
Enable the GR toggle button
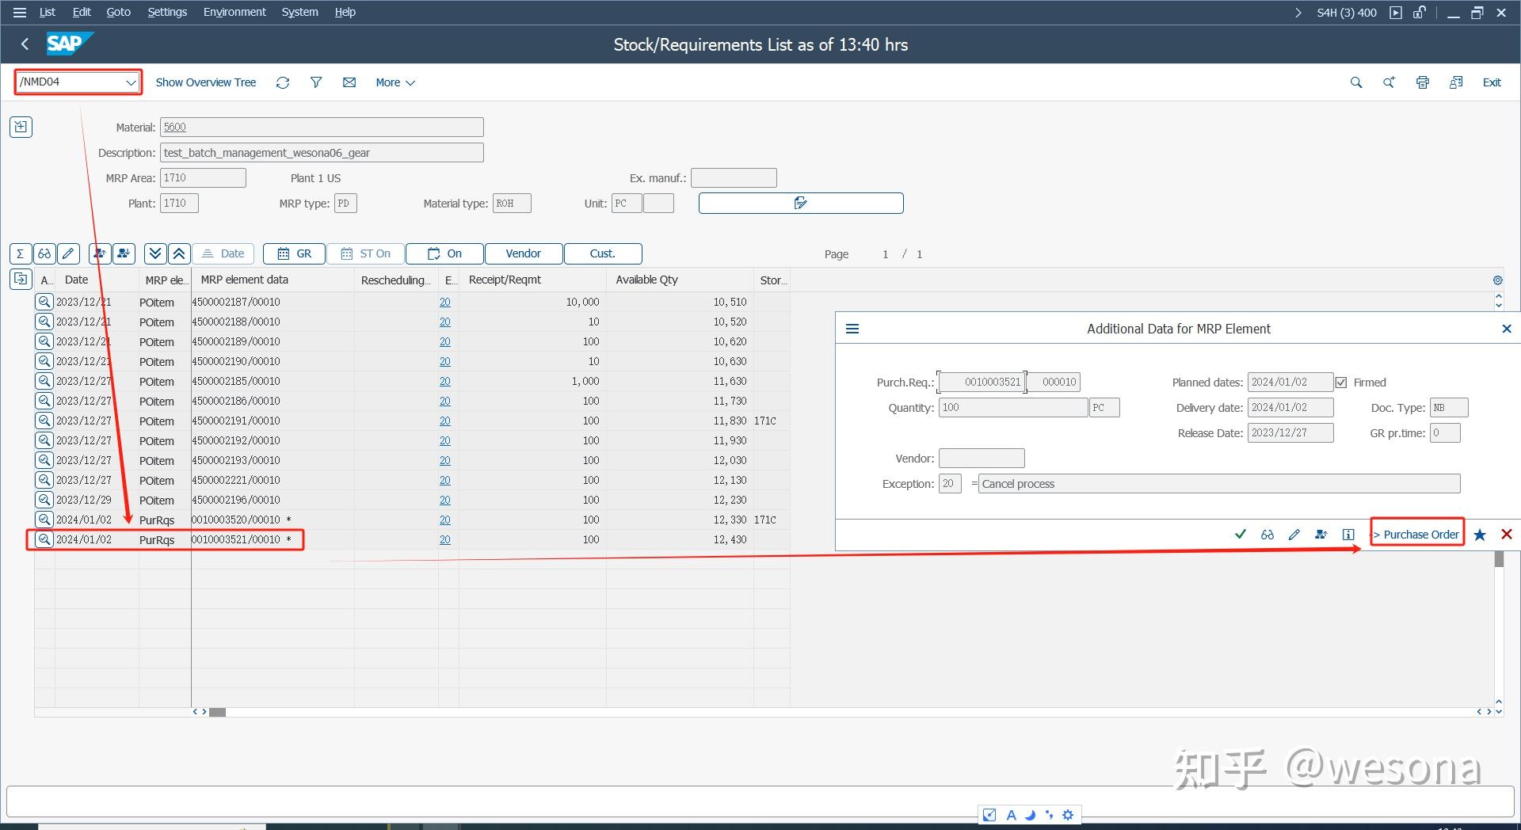[293, 253]
